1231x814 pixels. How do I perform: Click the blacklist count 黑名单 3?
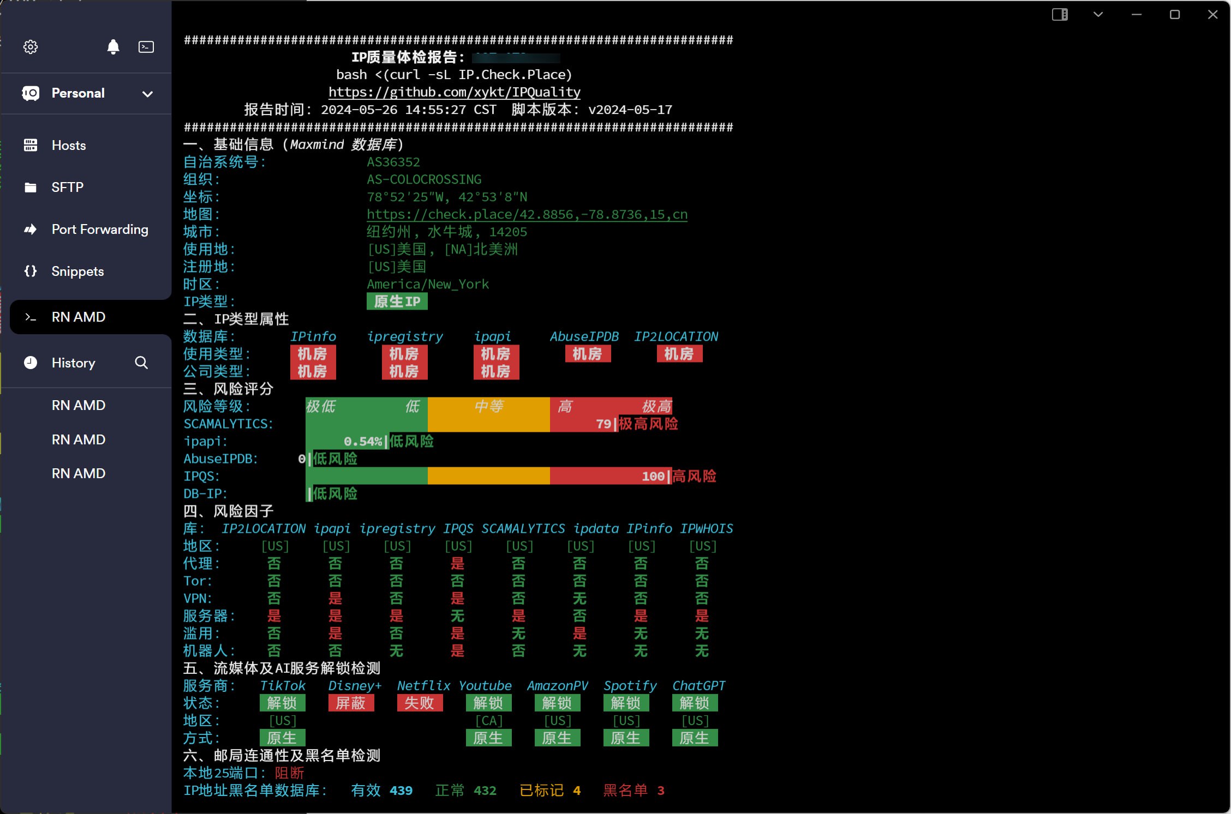[634, 790]
